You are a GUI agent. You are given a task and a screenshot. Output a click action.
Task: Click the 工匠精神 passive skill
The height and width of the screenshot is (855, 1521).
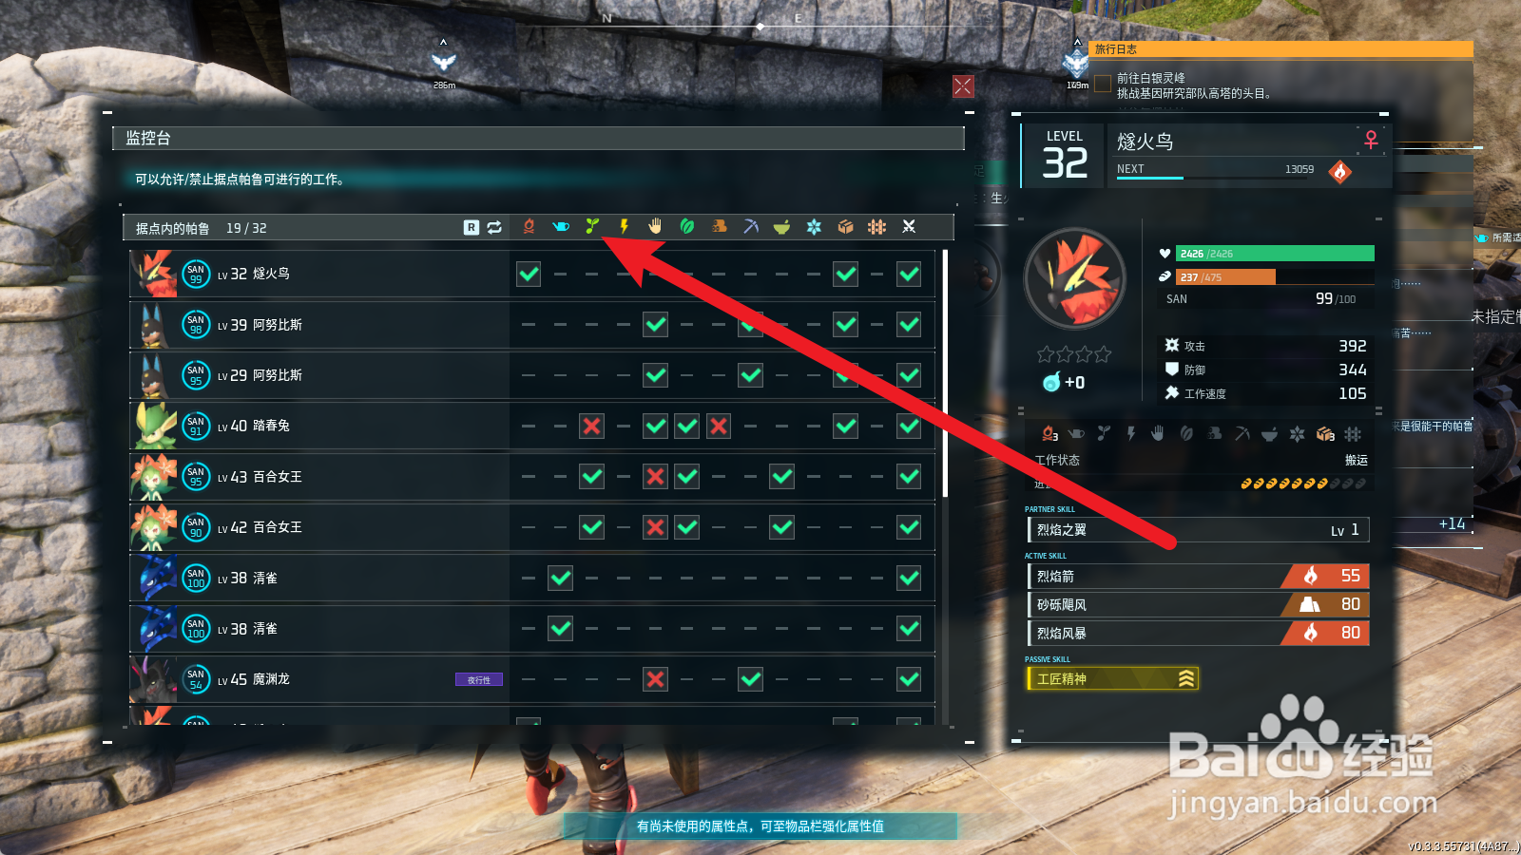click(1112, 678)
